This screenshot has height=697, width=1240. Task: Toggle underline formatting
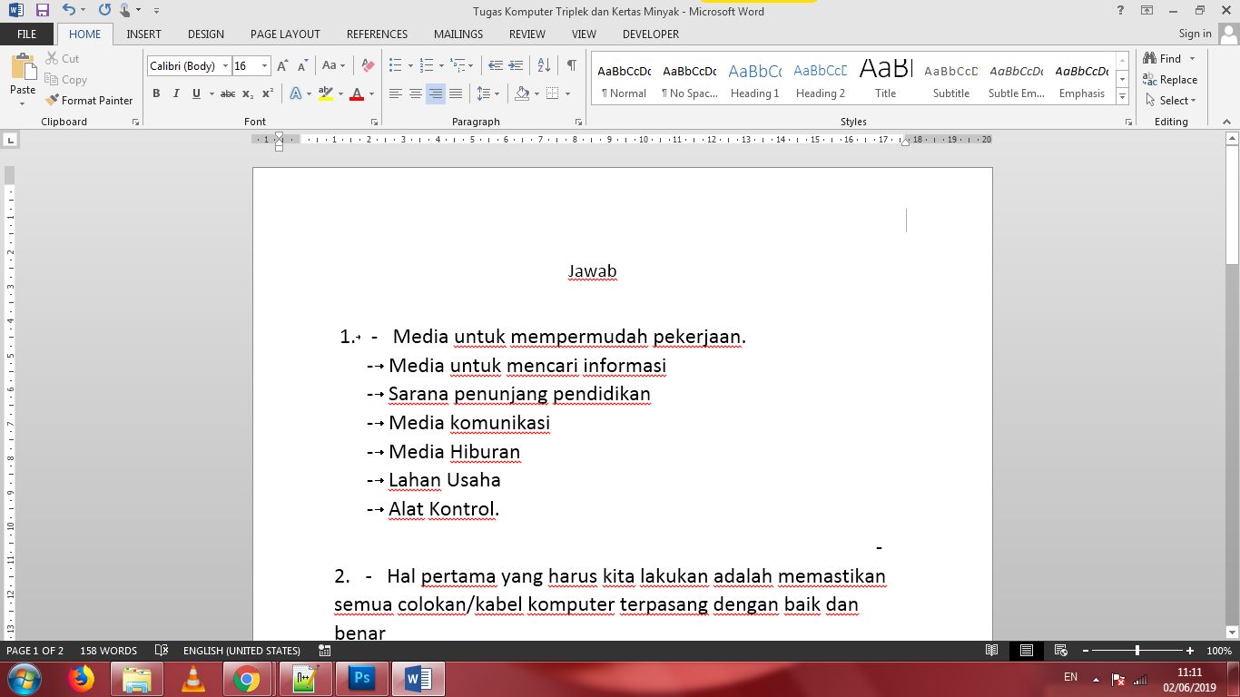pyautogui.click(x=195, y=93)
